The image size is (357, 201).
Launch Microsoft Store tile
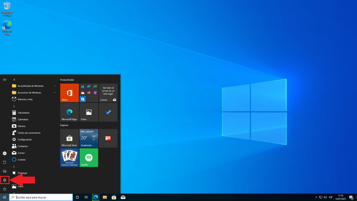coord(69,138)
